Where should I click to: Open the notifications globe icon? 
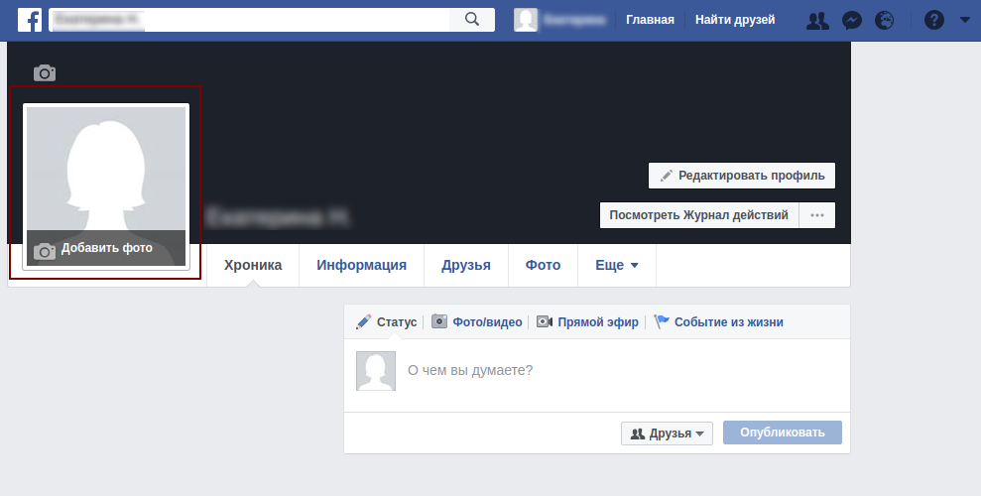[x=884, y=20]
